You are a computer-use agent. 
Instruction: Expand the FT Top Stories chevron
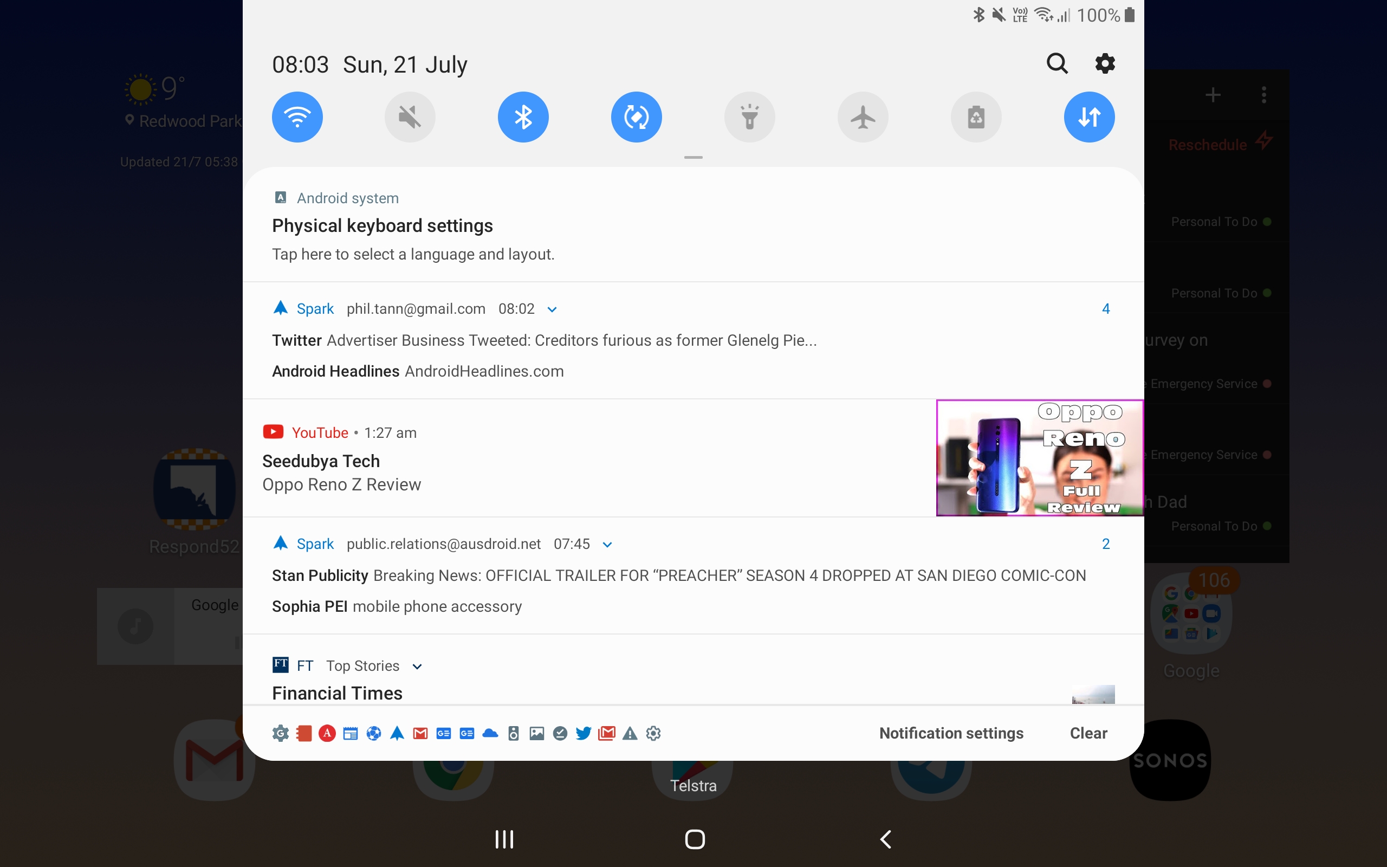[417, 667]
